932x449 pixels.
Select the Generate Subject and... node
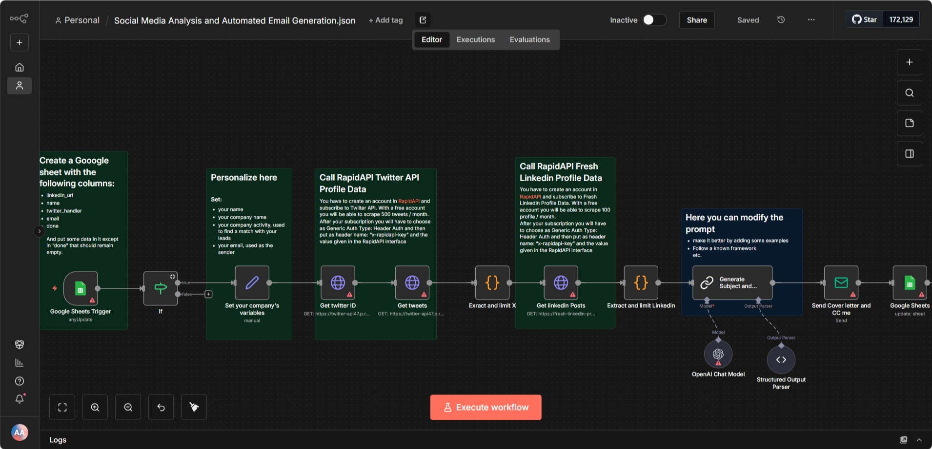click(x=732, y=282)
